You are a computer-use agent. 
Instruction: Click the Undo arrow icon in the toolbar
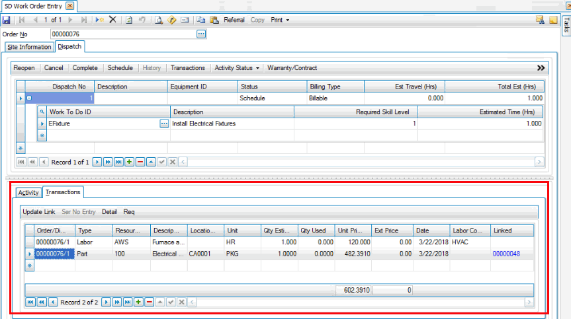click(142, 20)
